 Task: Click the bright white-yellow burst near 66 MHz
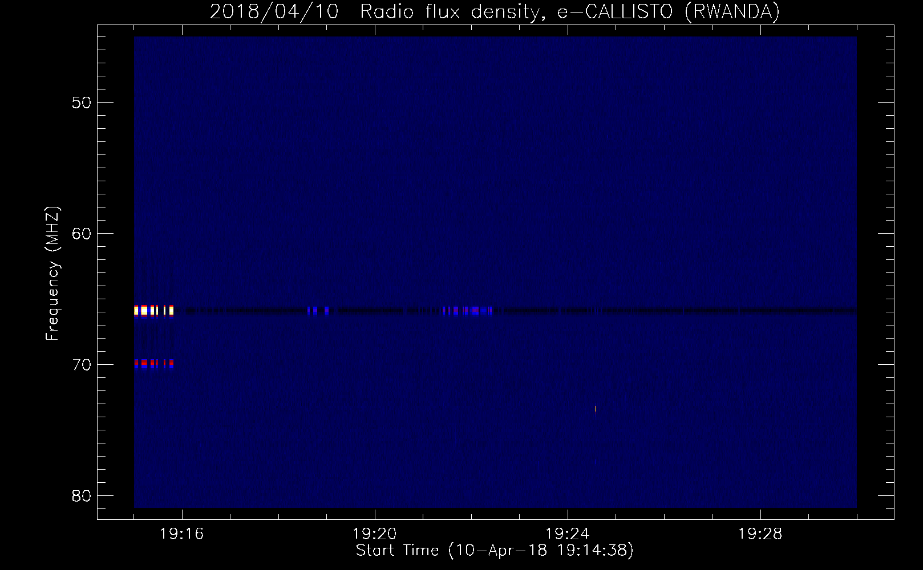point(154,311)
